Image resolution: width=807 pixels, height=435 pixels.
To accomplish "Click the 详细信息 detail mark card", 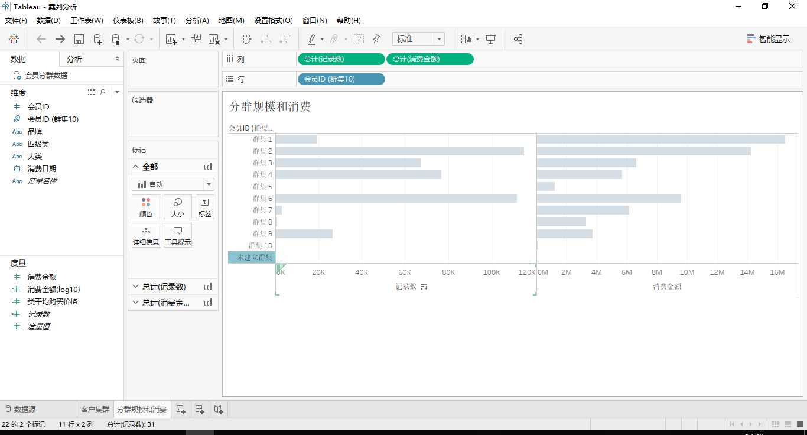I will (x=146, y=235).
